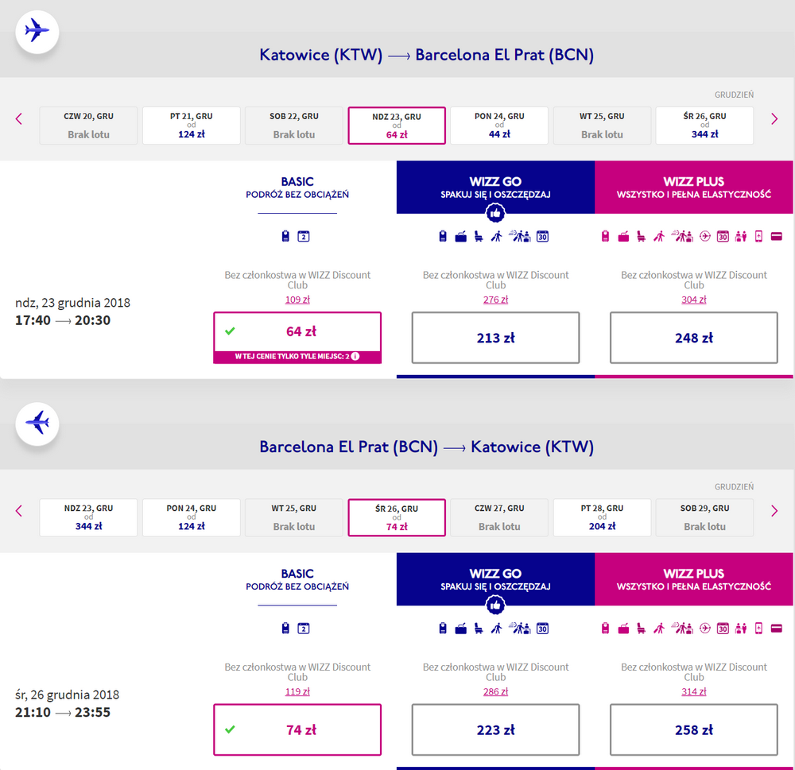
Task: Click return WIZZ GO checked suitcase icon
Action: (461, 629)
